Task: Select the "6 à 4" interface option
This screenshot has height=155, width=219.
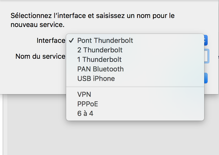Action: [x=84, y=113]
